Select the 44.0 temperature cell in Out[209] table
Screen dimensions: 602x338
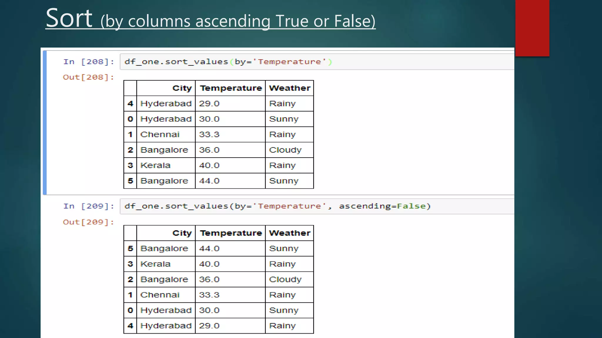[230, 249]
